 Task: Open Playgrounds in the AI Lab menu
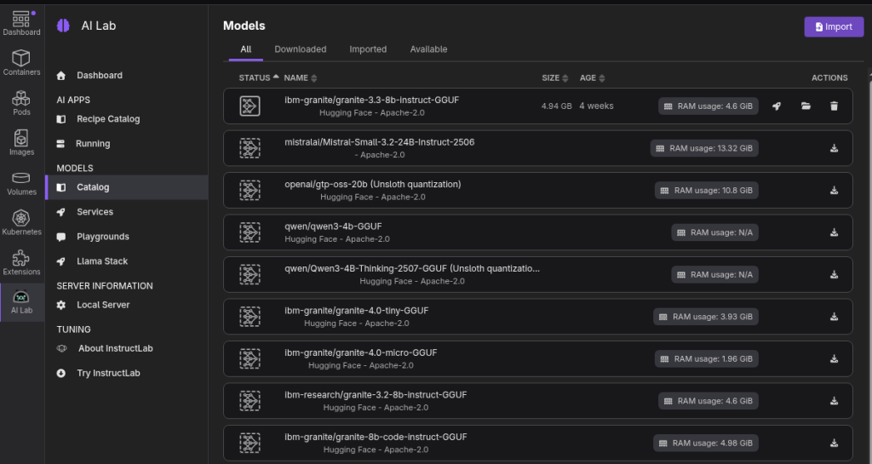click(x=103, y=237)
